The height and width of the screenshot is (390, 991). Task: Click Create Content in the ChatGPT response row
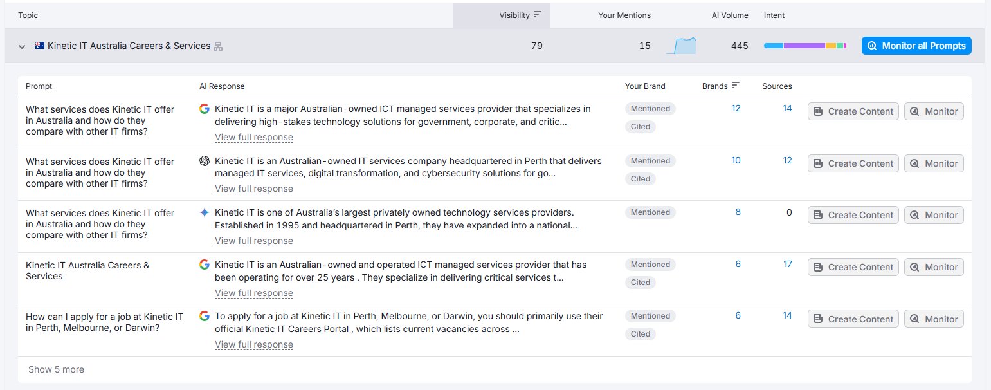(x=853, y=163)
